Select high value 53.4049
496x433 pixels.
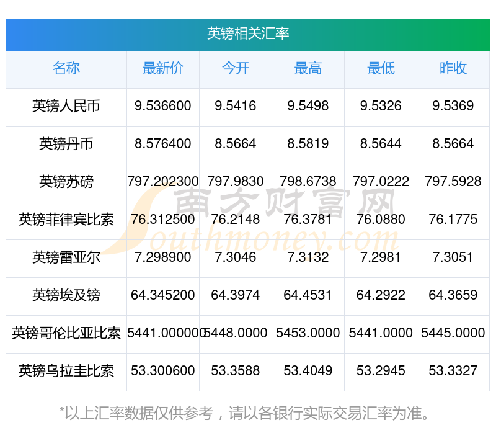point(308,370)
